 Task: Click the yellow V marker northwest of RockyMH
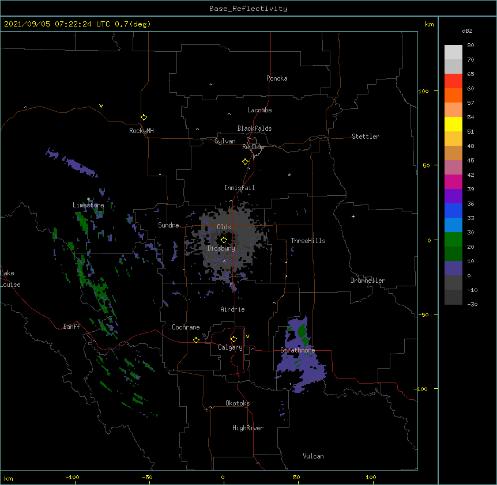click(101, 106)
